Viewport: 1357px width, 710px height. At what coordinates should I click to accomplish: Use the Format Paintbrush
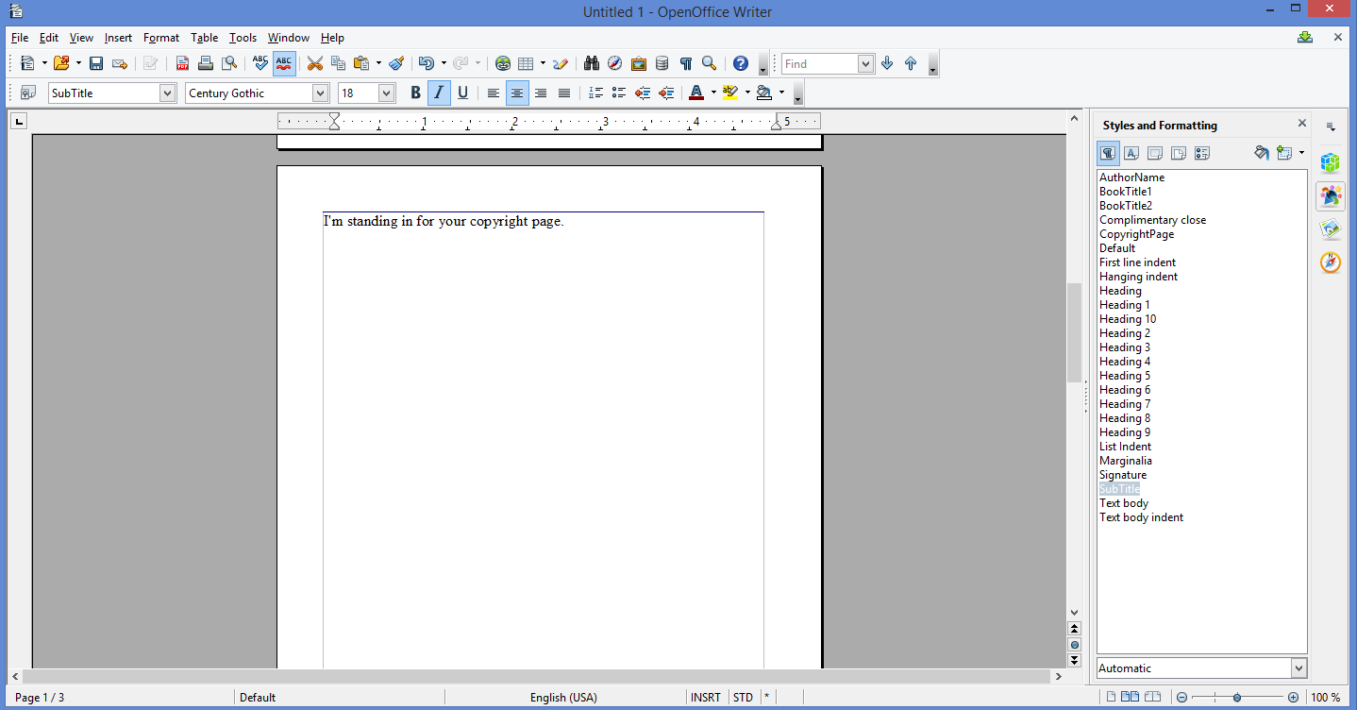[396, 63]
